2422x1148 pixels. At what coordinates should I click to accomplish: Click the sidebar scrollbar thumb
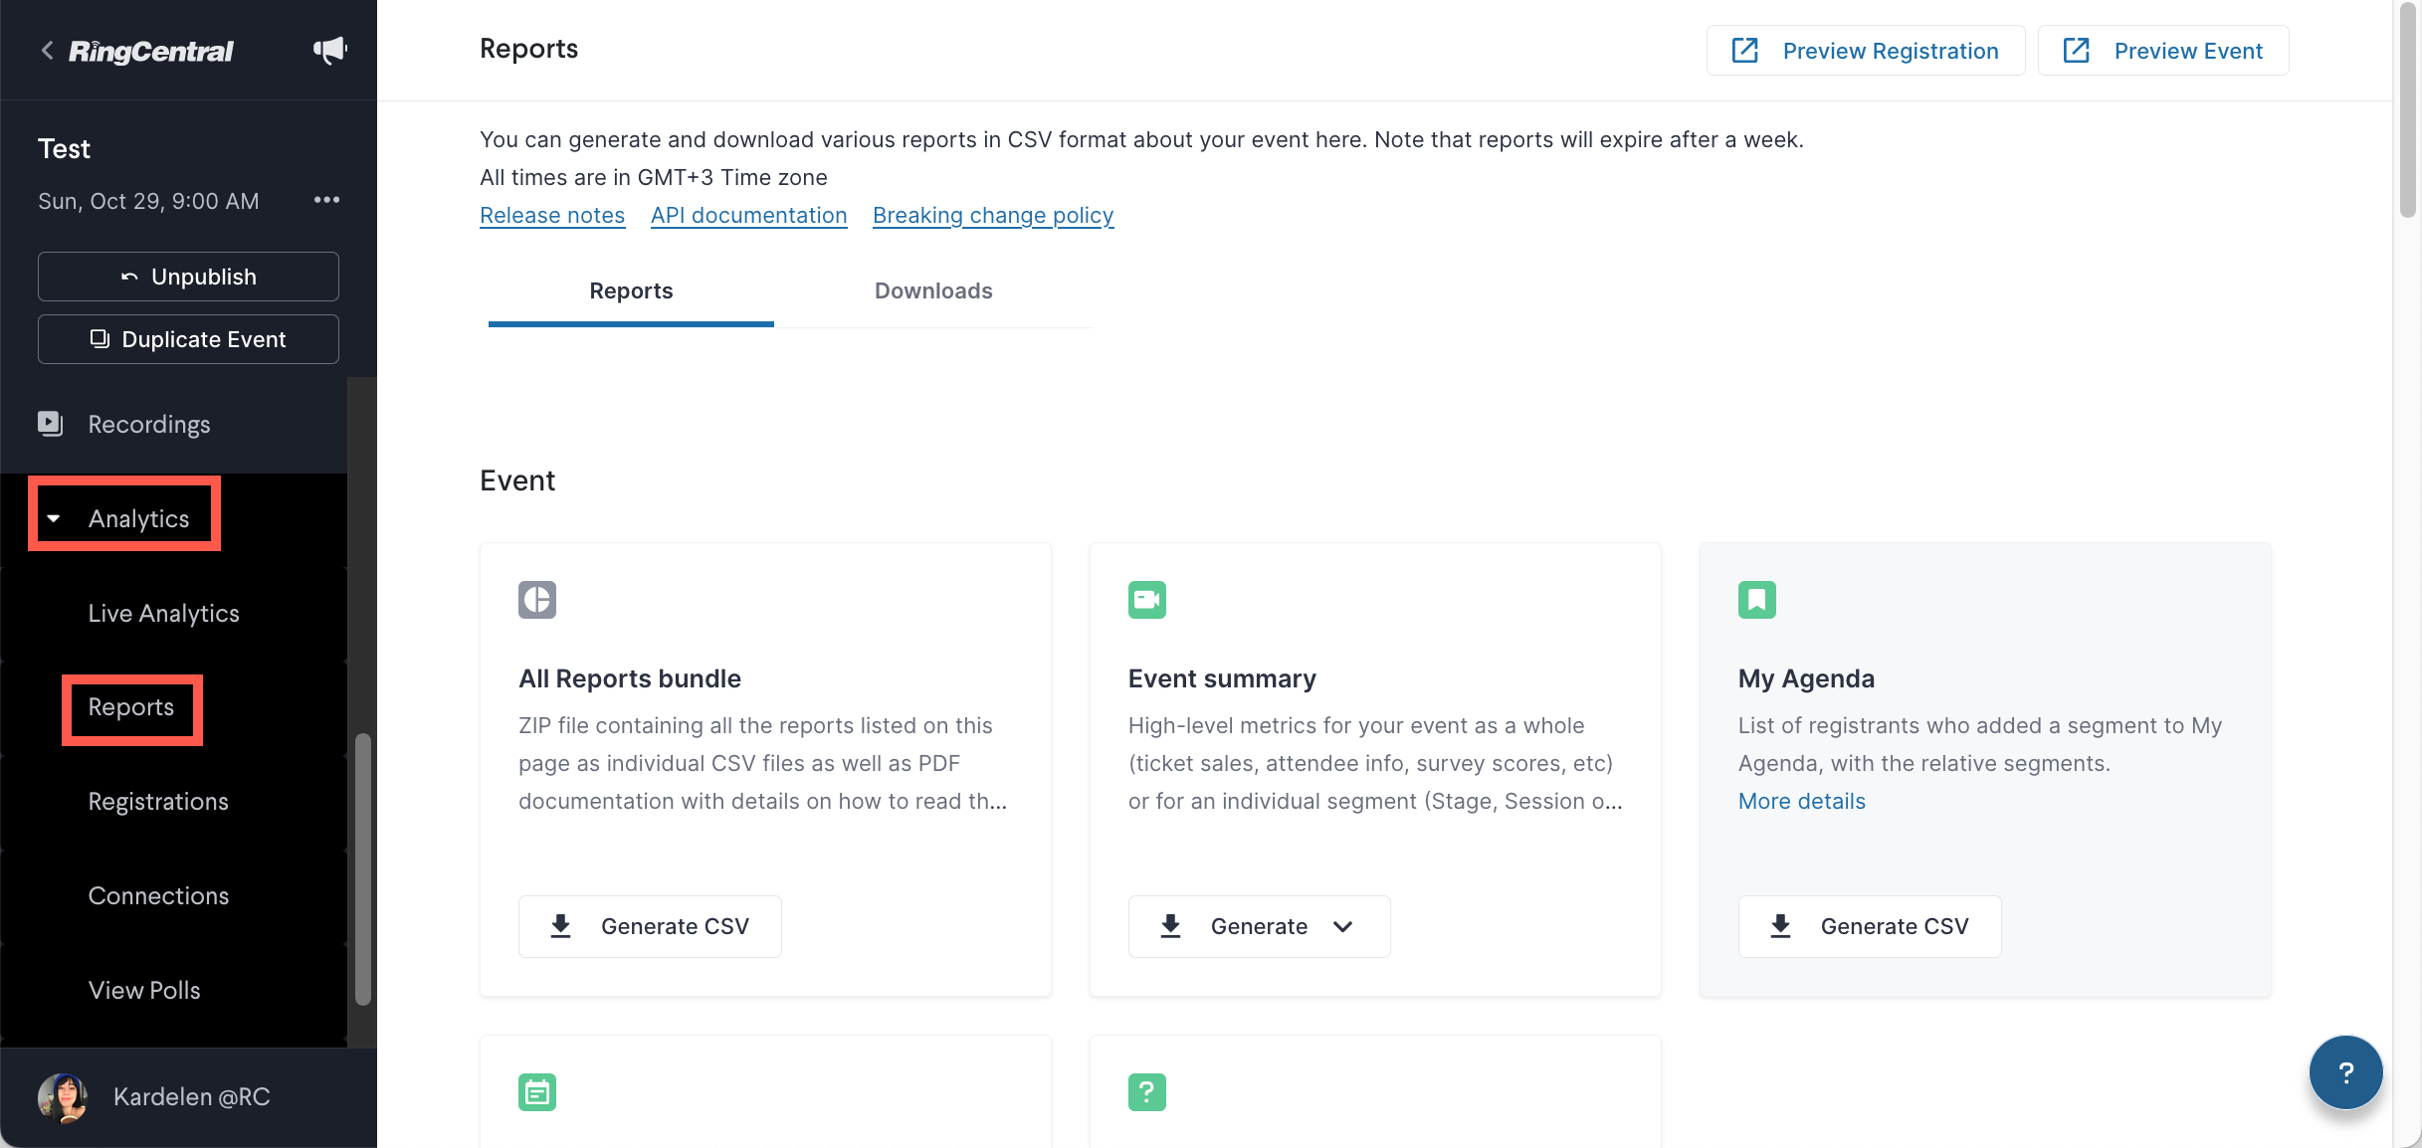click(363, 869)
